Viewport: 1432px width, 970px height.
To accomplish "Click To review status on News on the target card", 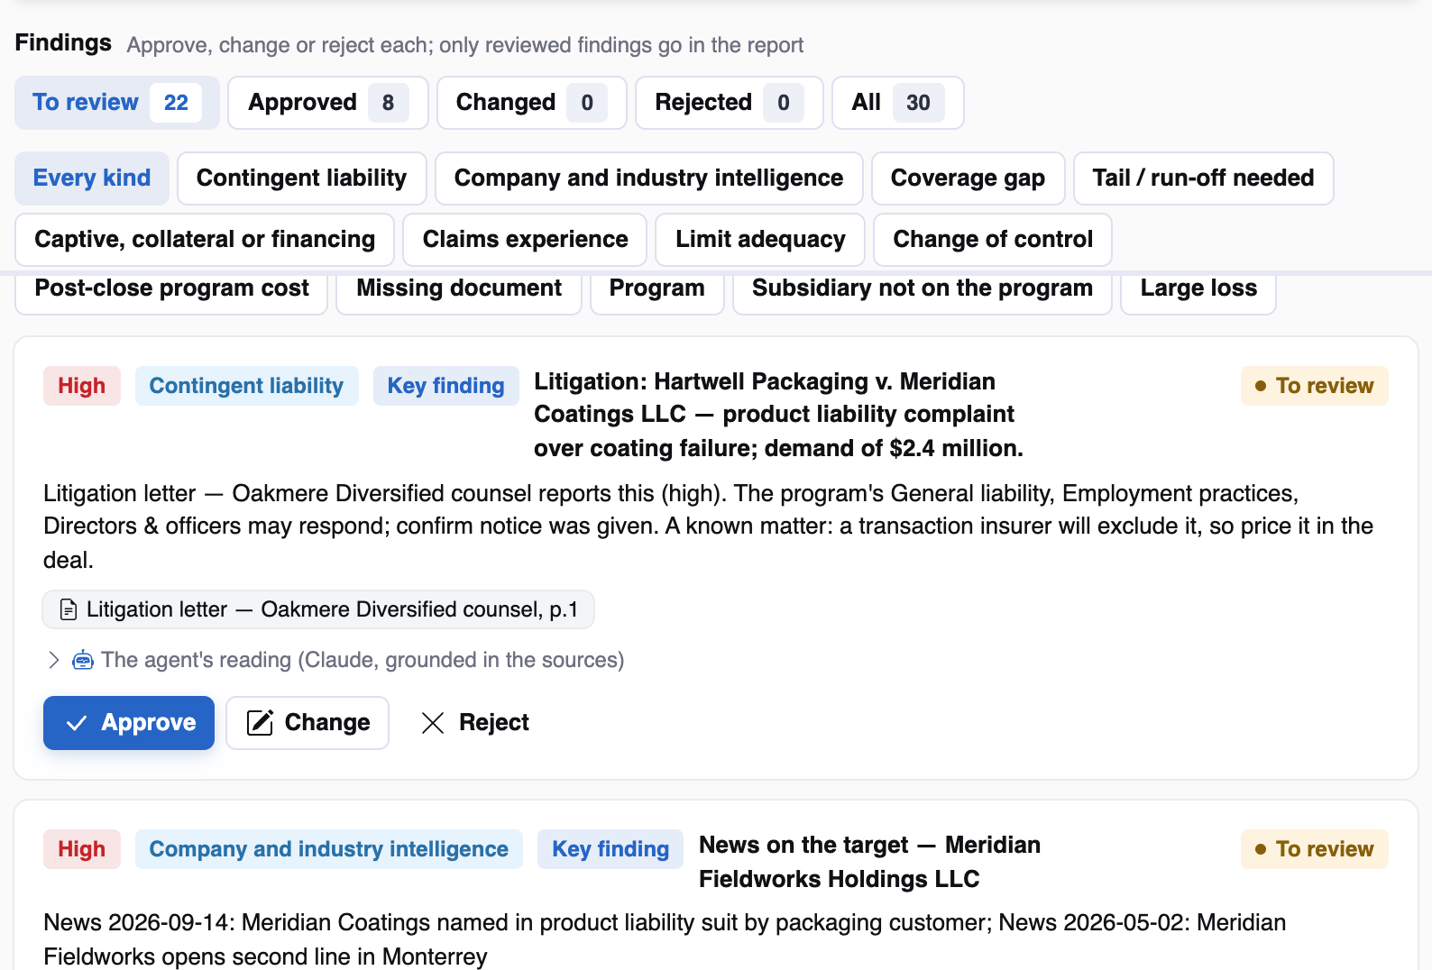I will point(1315,849).
